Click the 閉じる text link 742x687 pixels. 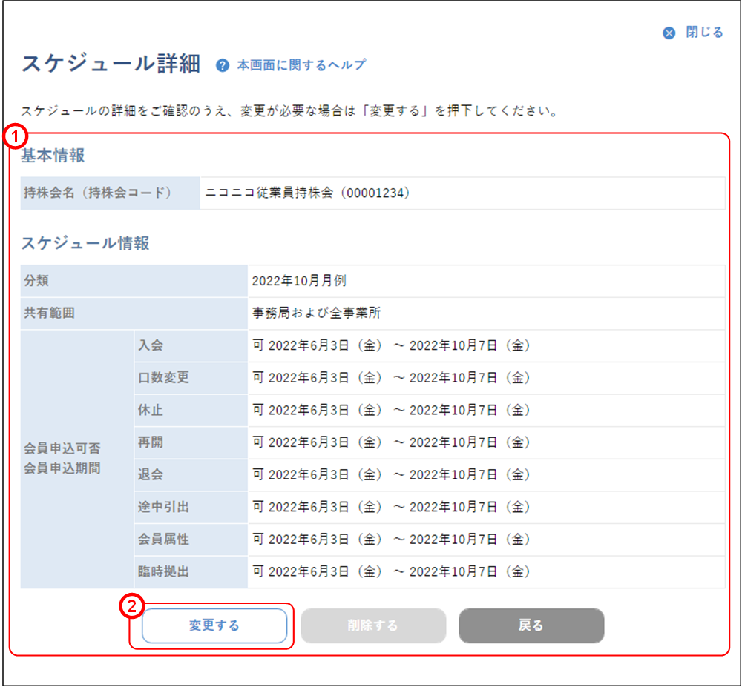coord(703,33)
